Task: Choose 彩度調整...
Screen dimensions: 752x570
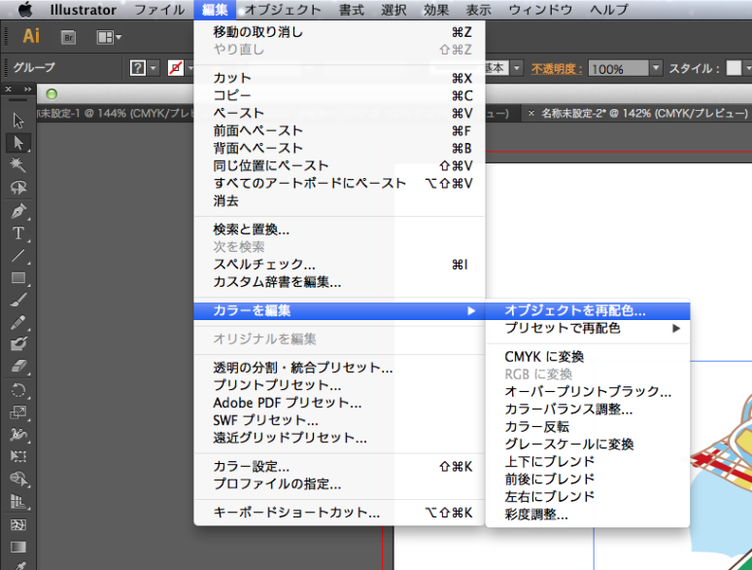Action: pyautogui.click(x=588, y=515)
